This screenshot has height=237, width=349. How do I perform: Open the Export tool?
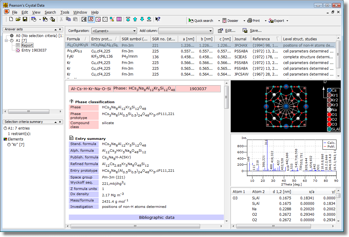[x=277, y=20]
